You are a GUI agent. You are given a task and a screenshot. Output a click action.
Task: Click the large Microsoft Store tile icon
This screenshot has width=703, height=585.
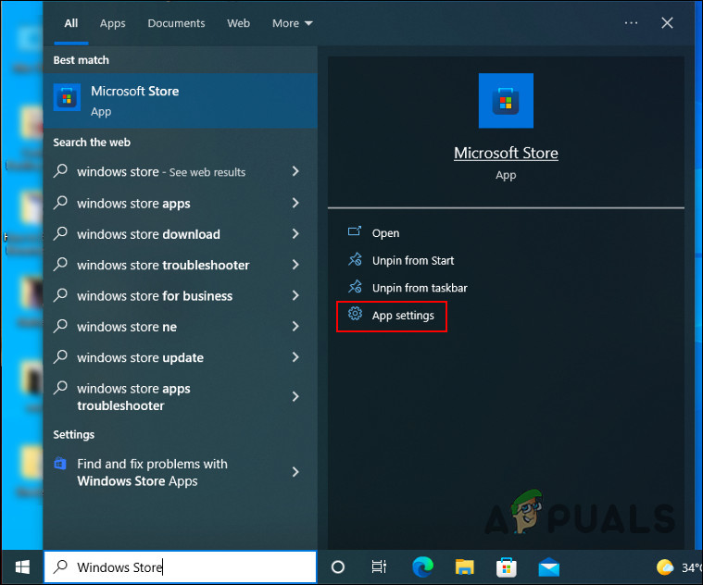pyautogui.click(x=506, y=101)
